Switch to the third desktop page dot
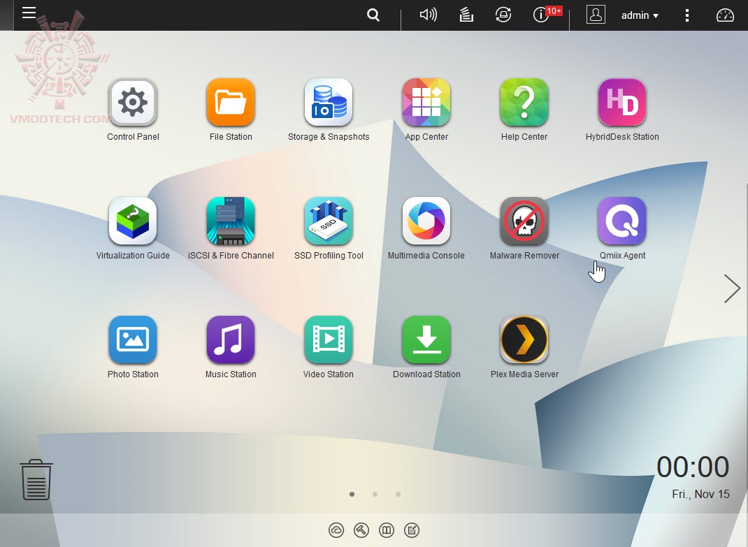The width and height of the screenshot is (748, 547). coord(398,494)
